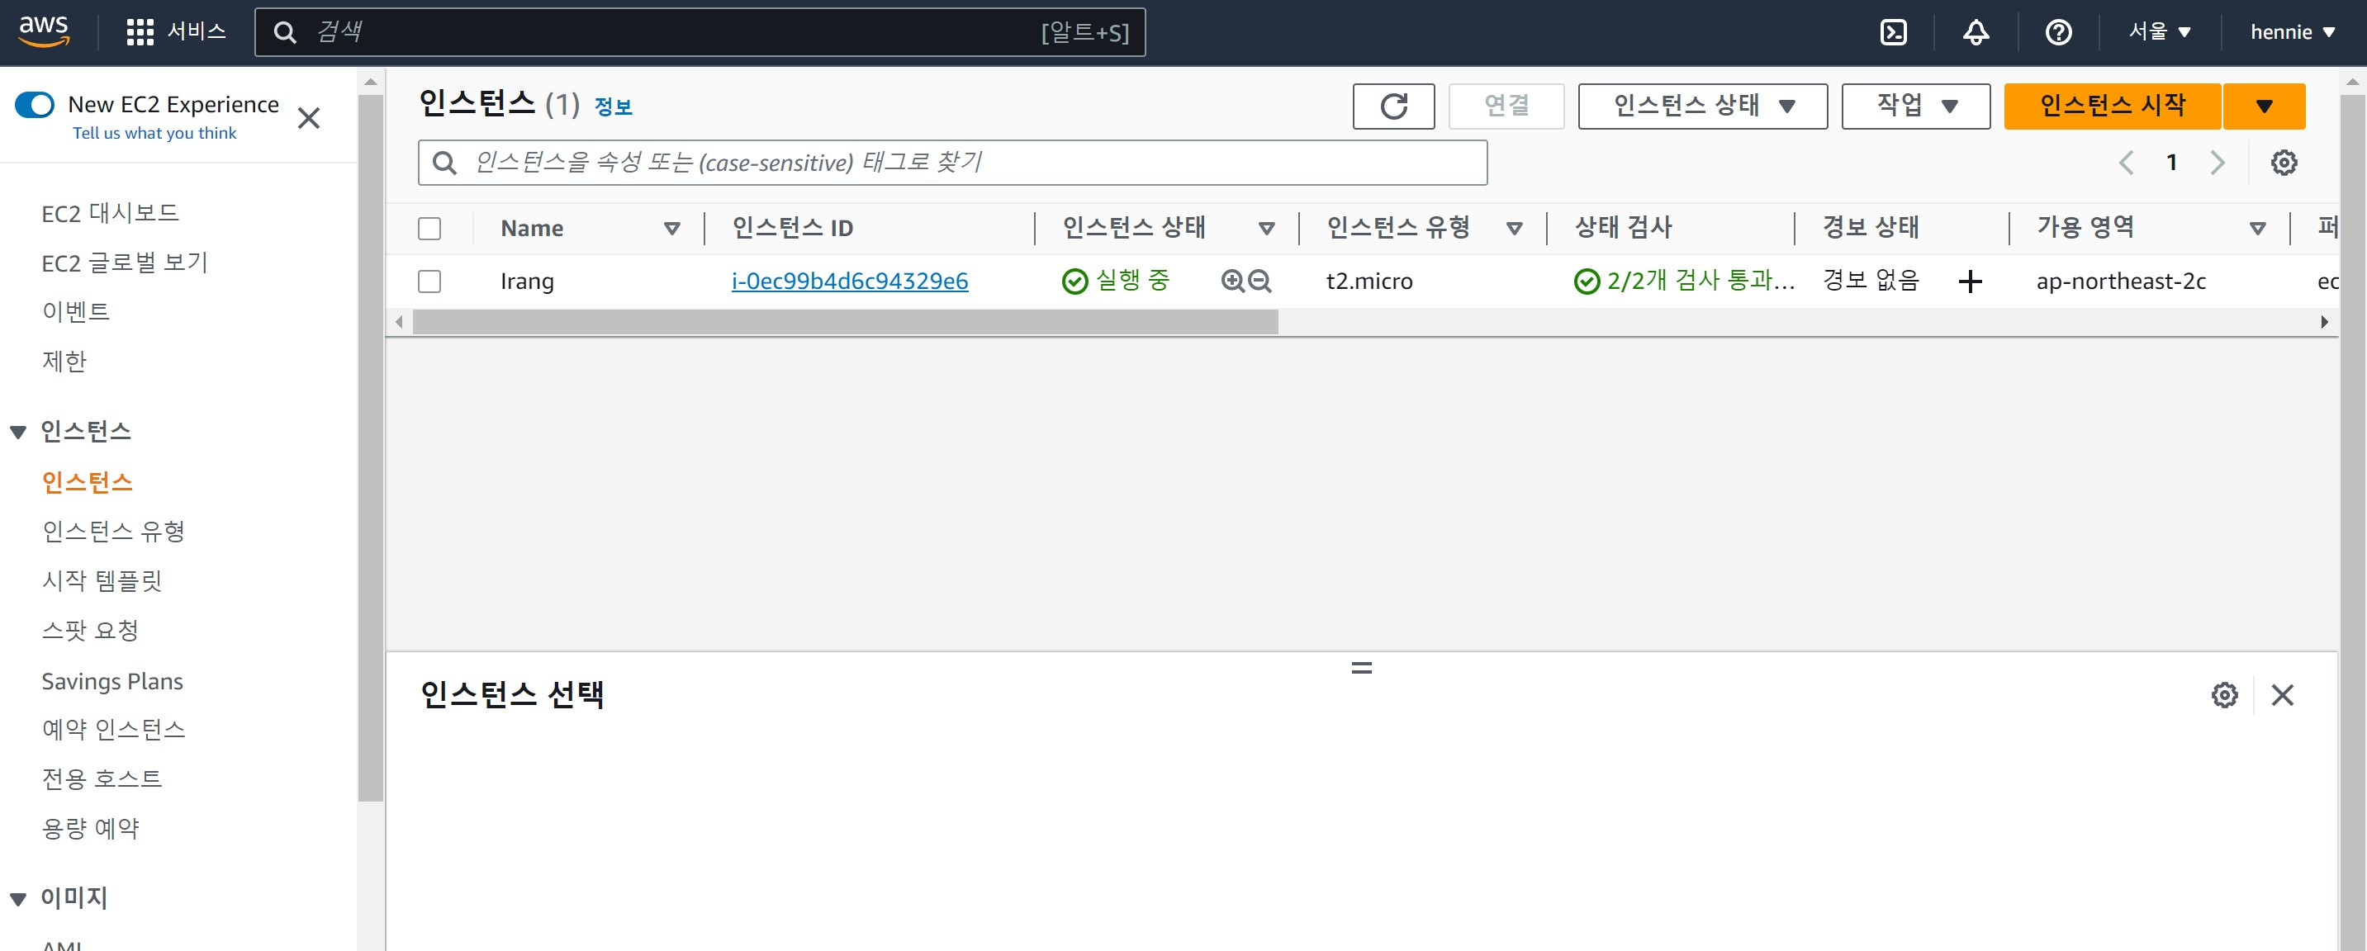The image size is (2367, 951).
Task: Open the Services grid menu icon
Action: pos(140,32)
